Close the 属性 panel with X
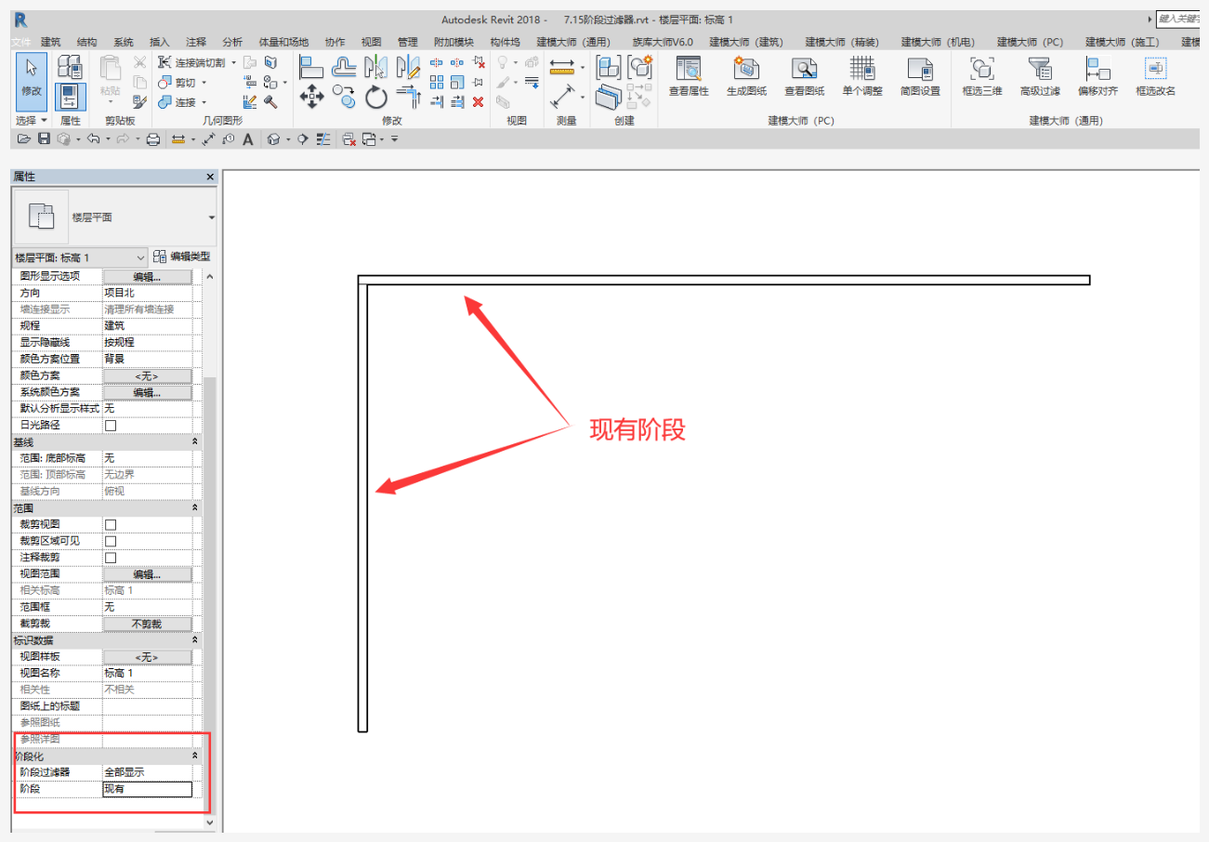This screenshot has height=842, width=1209. point(209,177)
